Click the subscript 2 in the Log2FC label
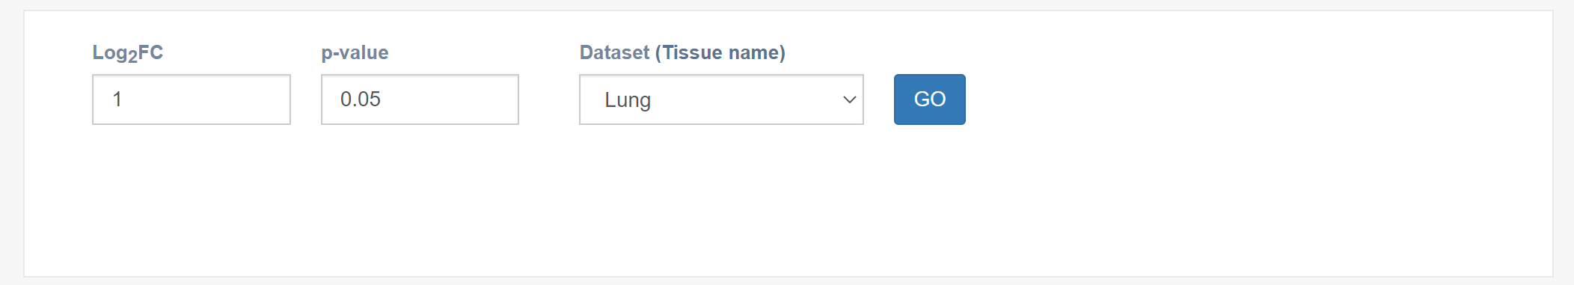Viewport: 1574px width, 285px height. [x=133, y=58]
